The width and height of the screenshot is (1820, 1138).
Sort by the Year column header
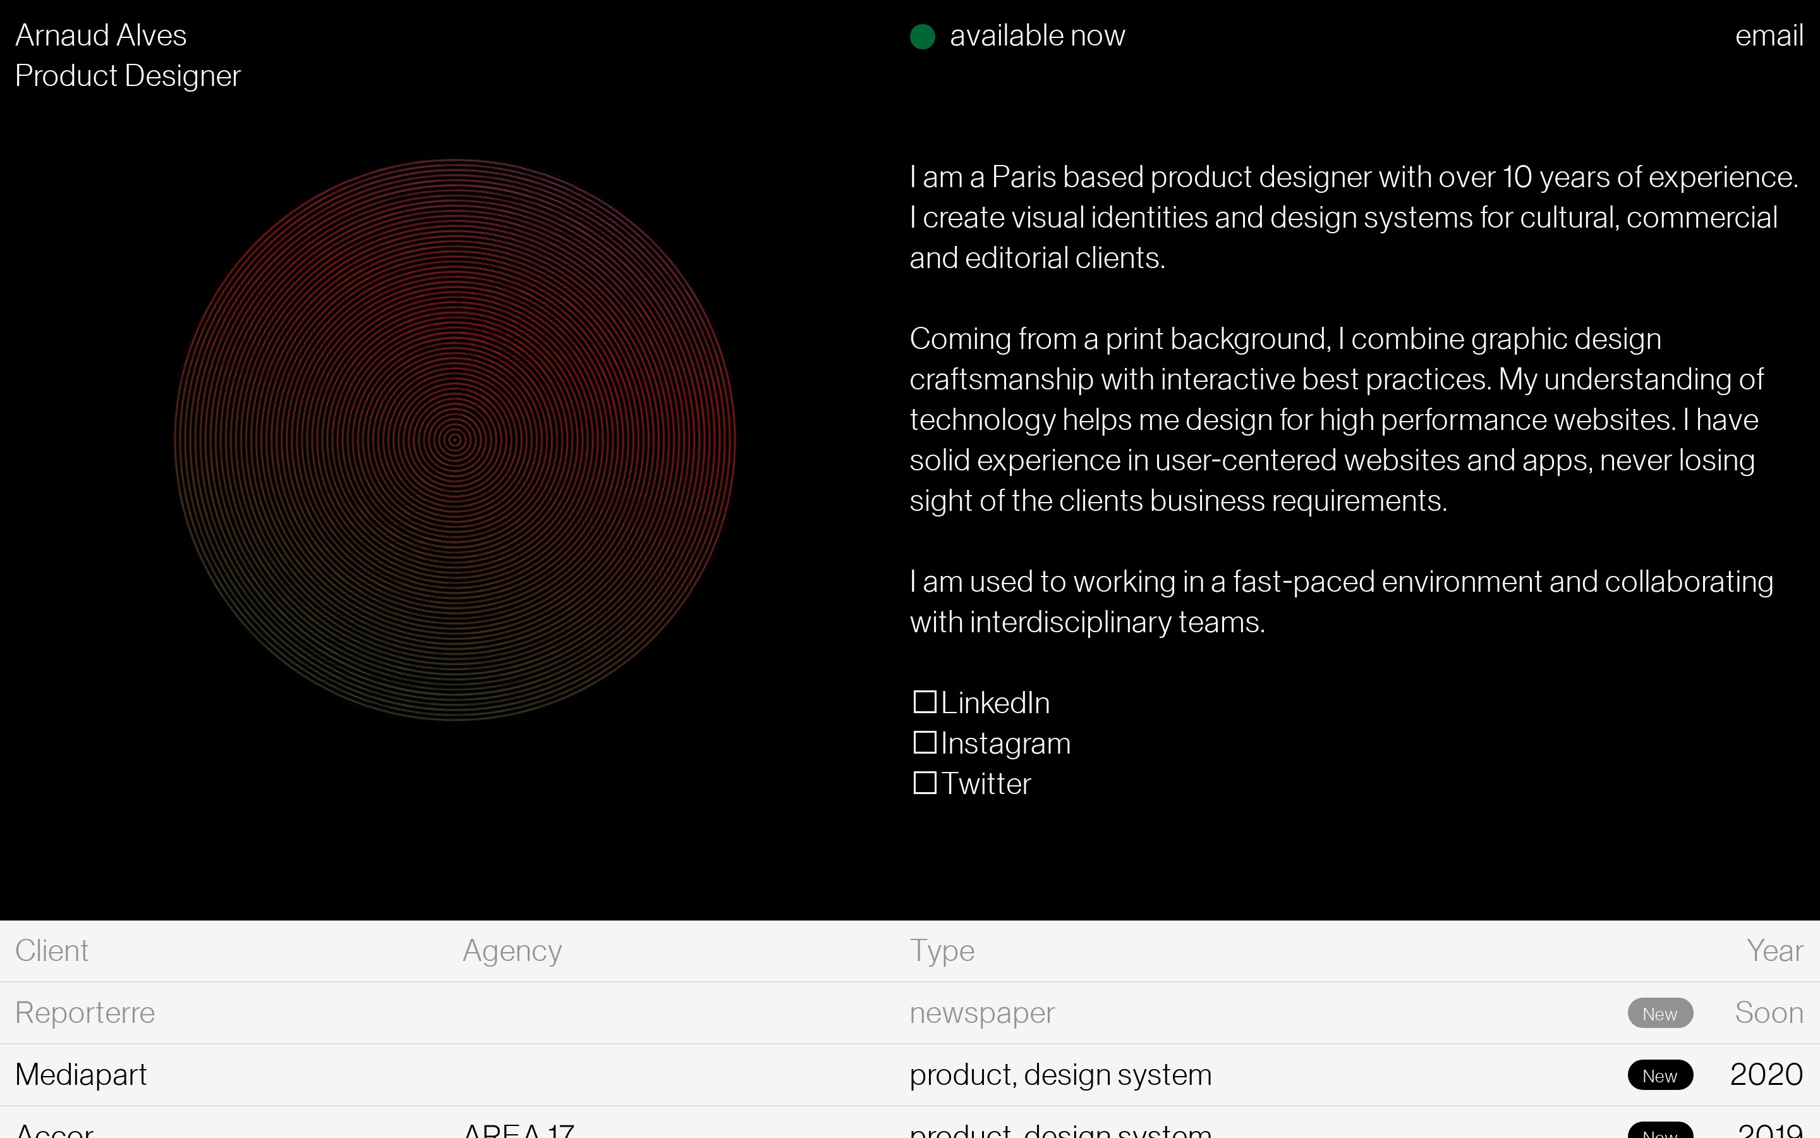[x=1774, y=951]
